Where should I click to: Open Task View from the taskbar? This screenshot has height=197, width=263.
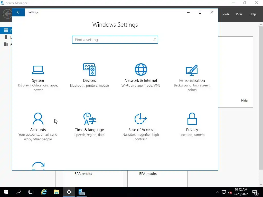(31, 192)
